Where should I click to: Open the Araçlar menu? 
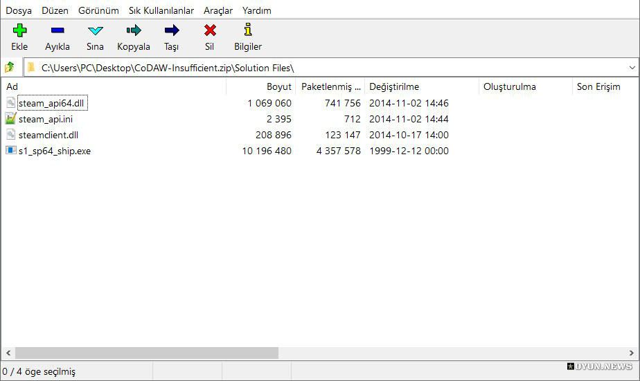(x=218, y=10)
